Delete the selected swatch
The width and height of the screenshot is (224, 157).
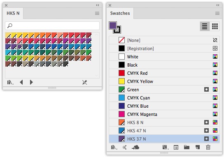(208, 147)
